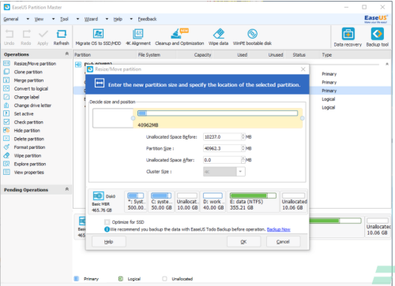
Task: Open the Cluster Size dropdown
Action: 240,172
